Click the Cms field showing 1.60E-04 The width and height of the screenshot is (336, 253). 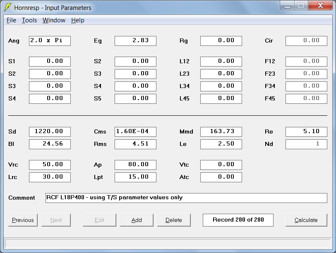pyautogui.click(x=135, y=131)
